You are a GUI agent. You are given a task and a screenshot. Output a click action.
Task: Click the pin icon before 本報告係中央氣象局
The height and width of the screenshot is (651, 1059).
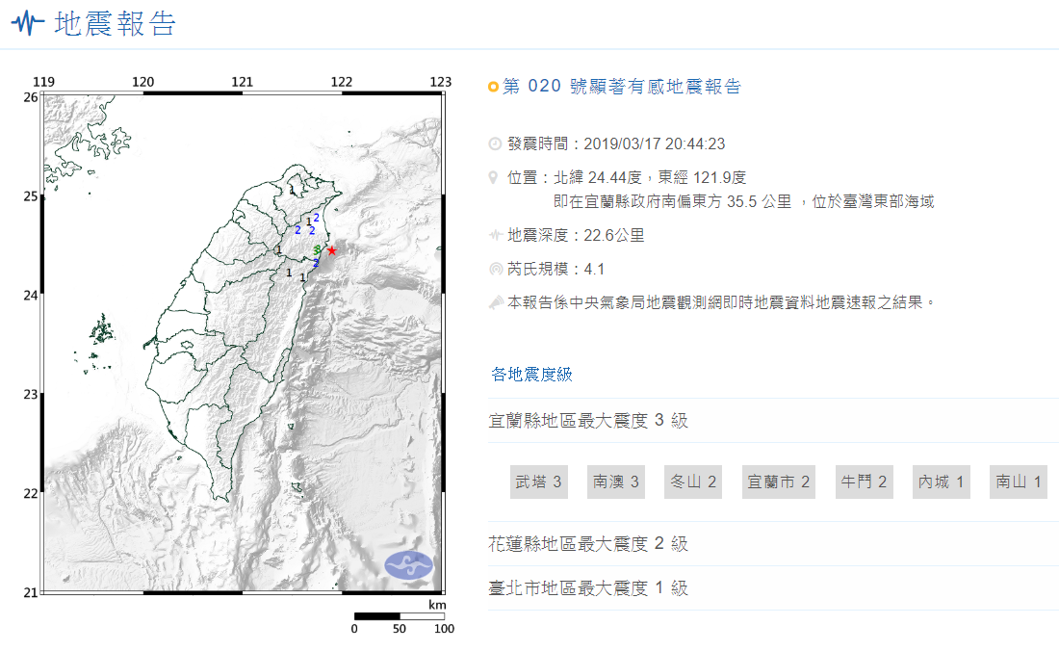point(495,302)
